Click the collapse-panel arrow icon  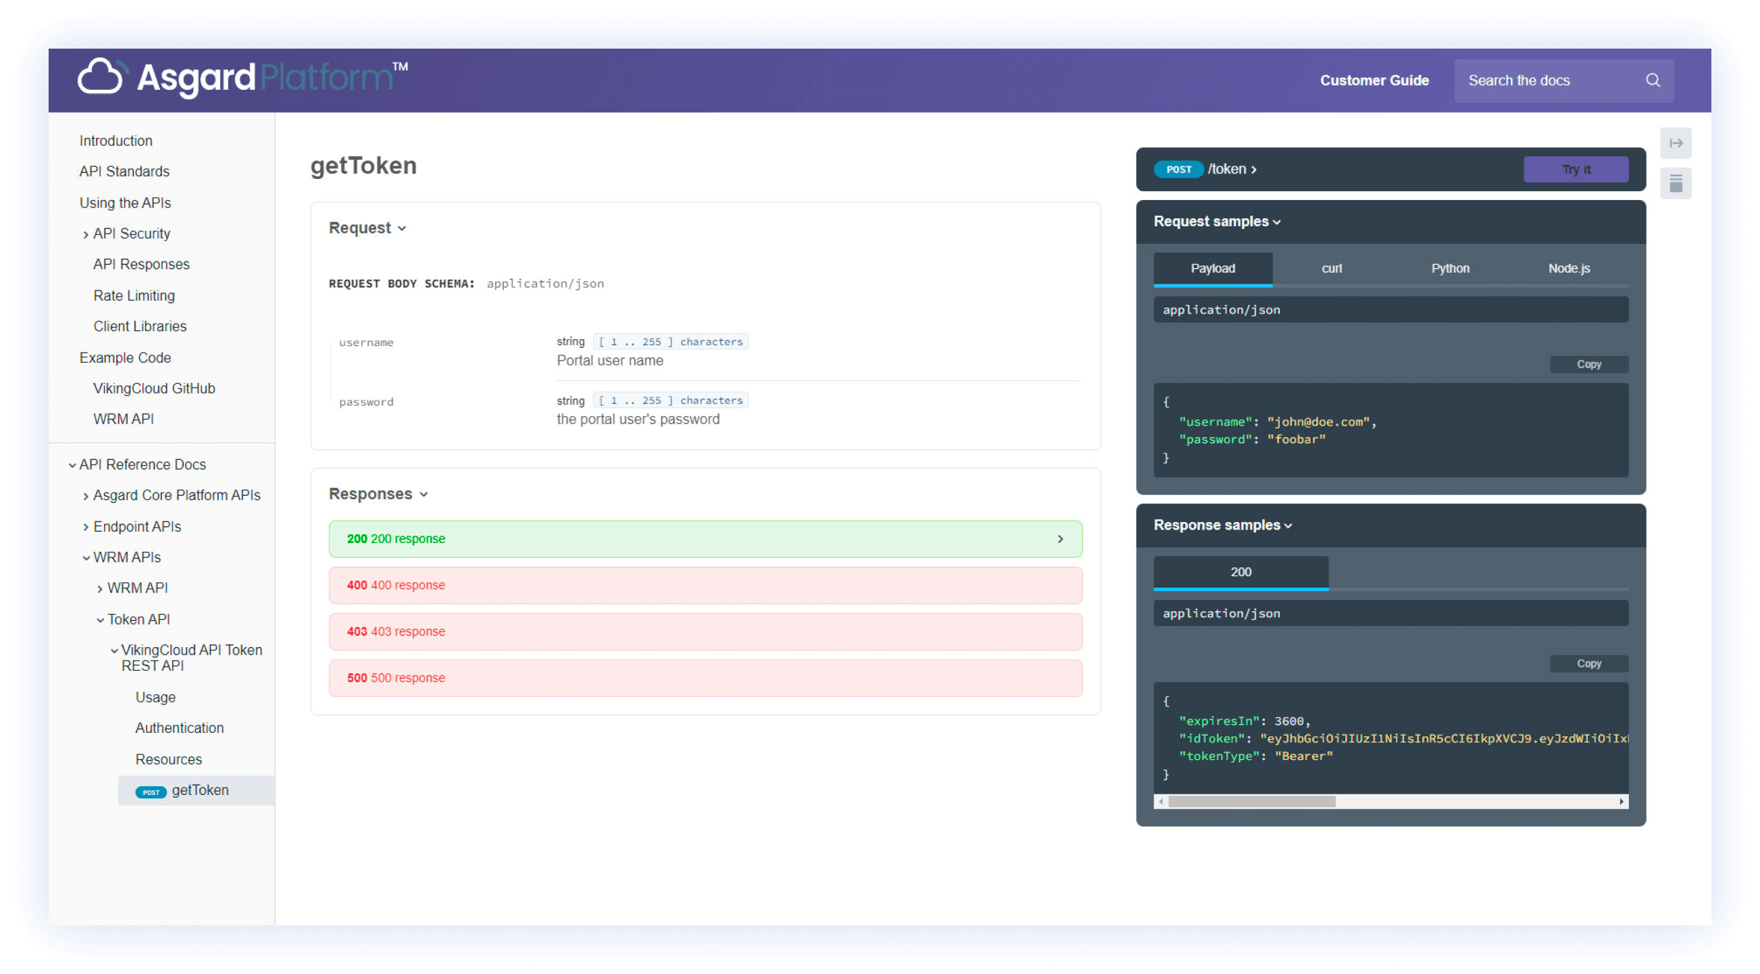(x=1676, y=143)
